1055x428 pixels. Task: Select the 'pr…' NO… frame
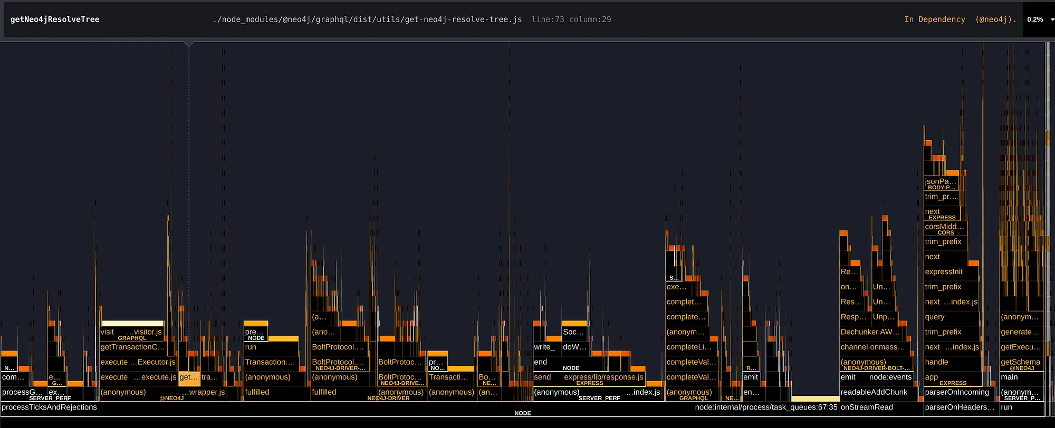coord(437,364)
